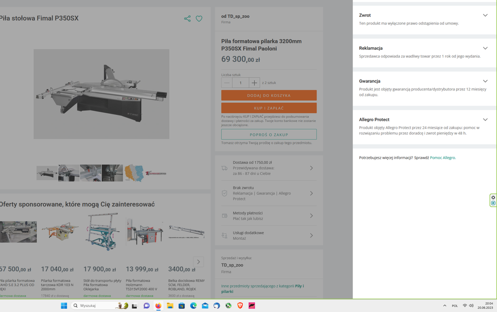Select the fourth product thumbnail

pos(112,173)
